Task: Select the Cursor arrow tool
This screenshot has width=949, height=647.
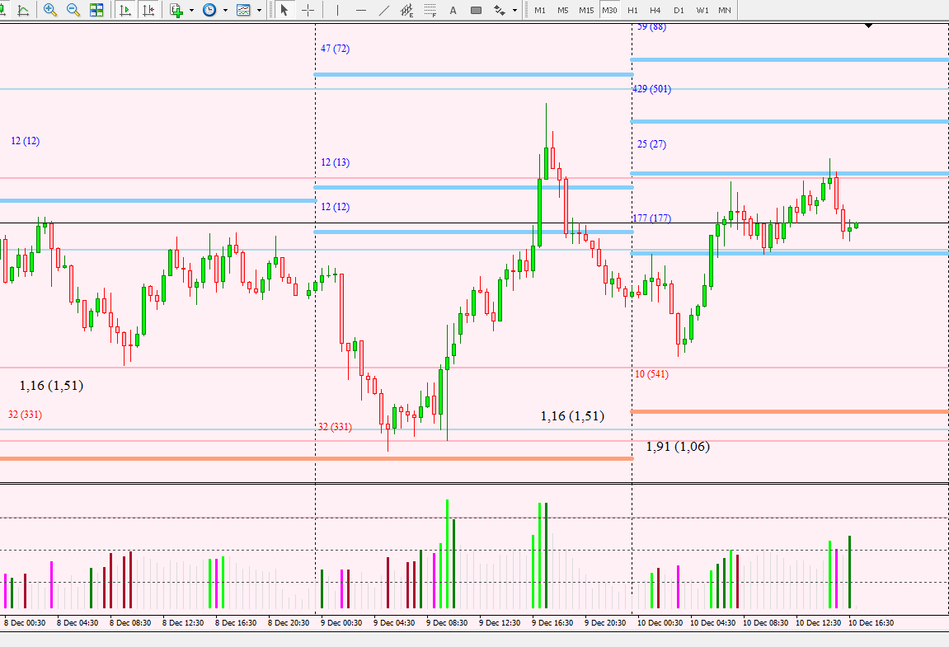Action: tap(284, 10)
